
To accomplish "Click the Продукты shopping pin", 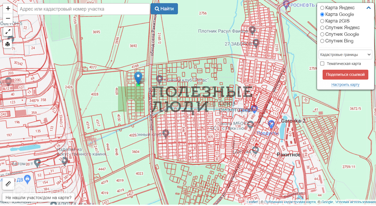I will (x=271, y=124).
